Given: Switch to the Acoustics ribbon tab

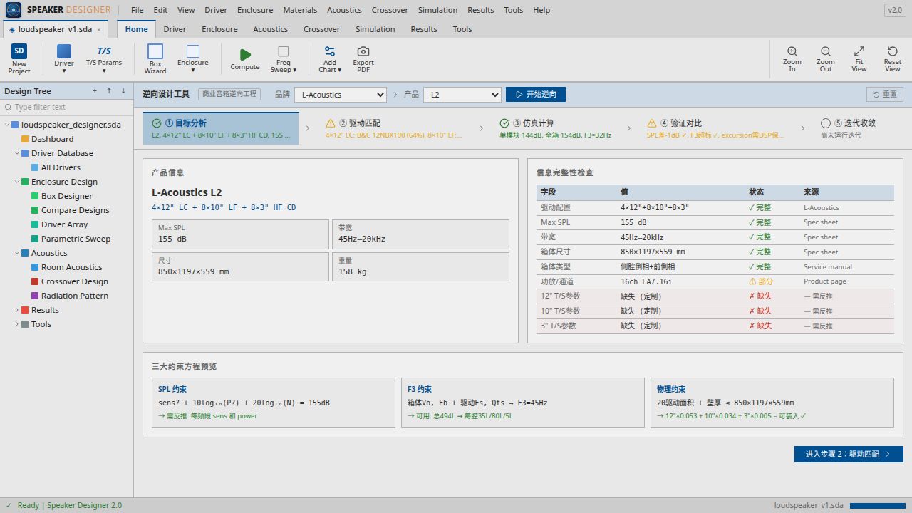Looking at the screenshot, I should 271,29.
